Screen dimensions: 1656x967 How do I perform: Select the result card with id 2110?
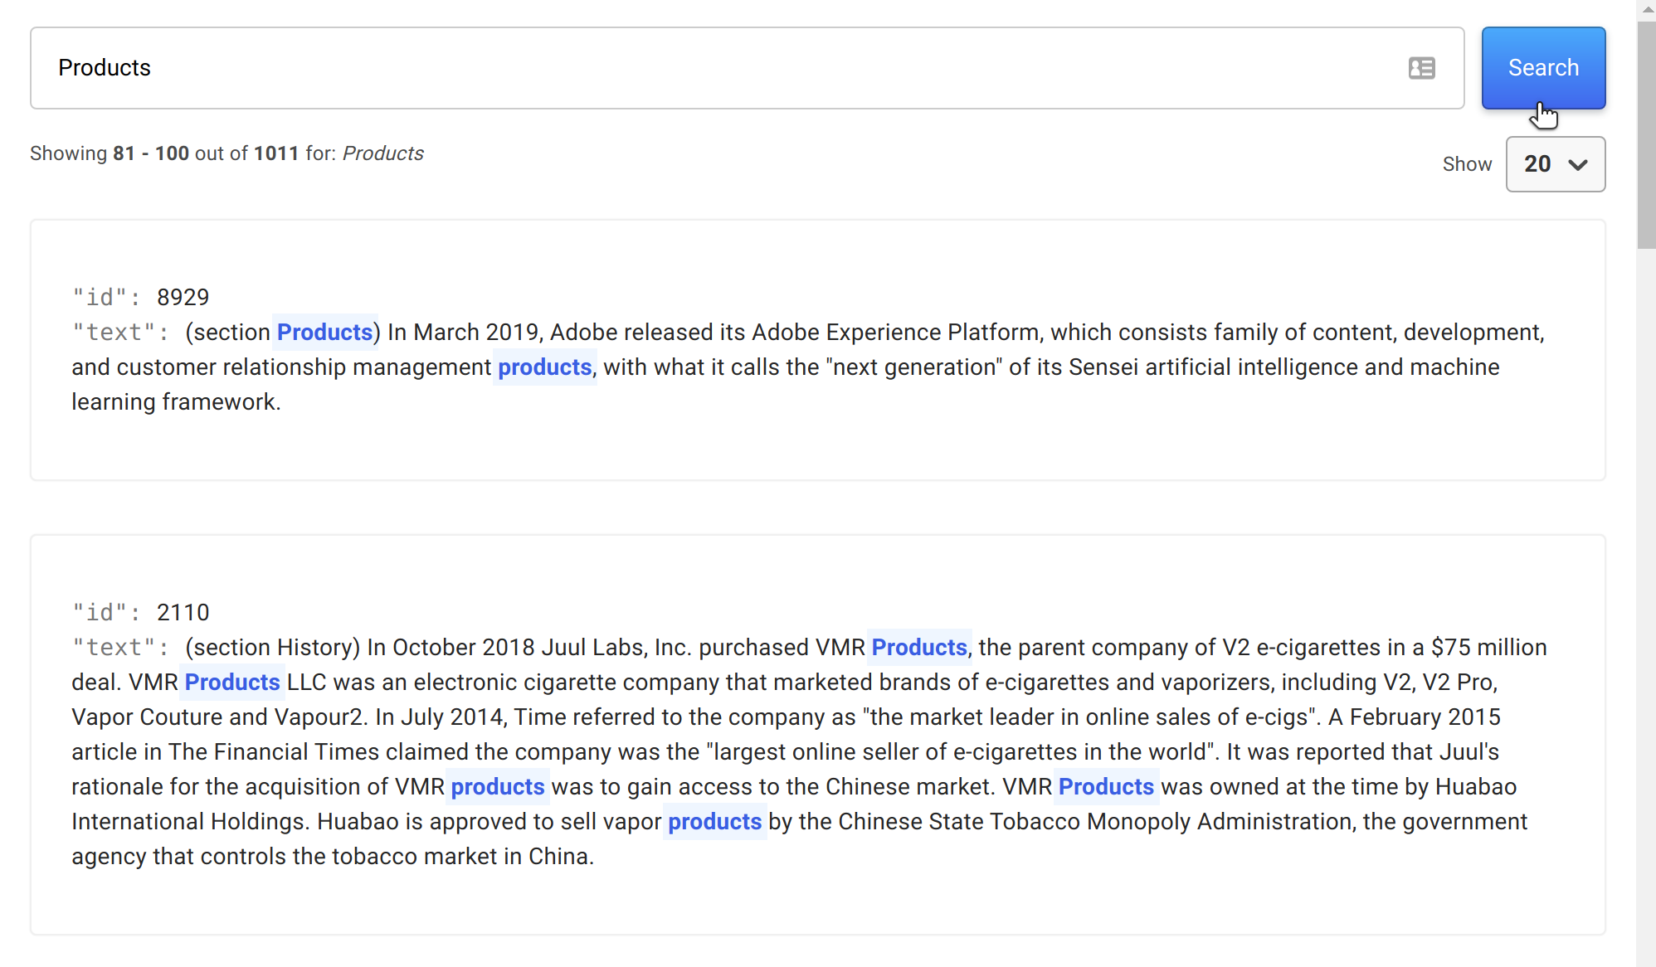817,900
